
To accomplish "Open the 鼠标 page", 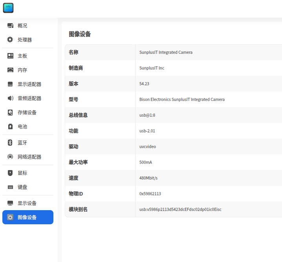I will point(28,173).
